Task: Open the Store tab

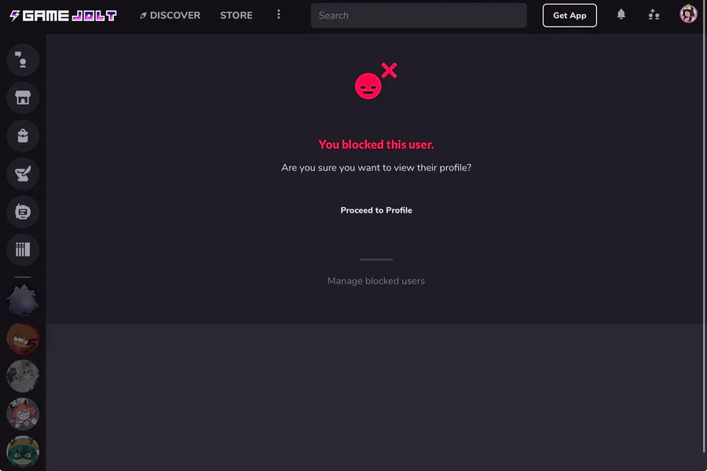Action: point(236,16)
